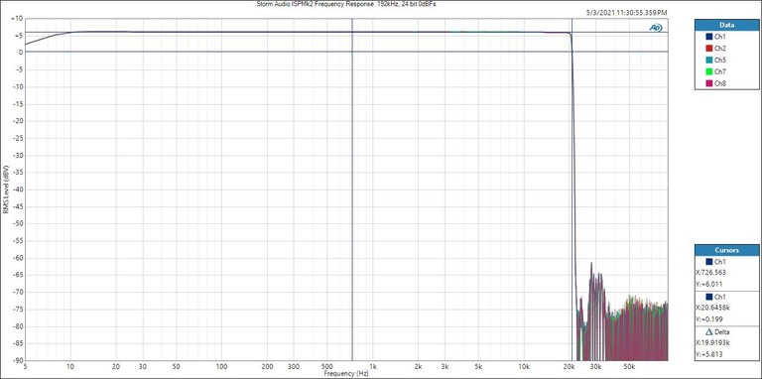Click the Ch7 green swatch in Data legend

pos(709,71)
